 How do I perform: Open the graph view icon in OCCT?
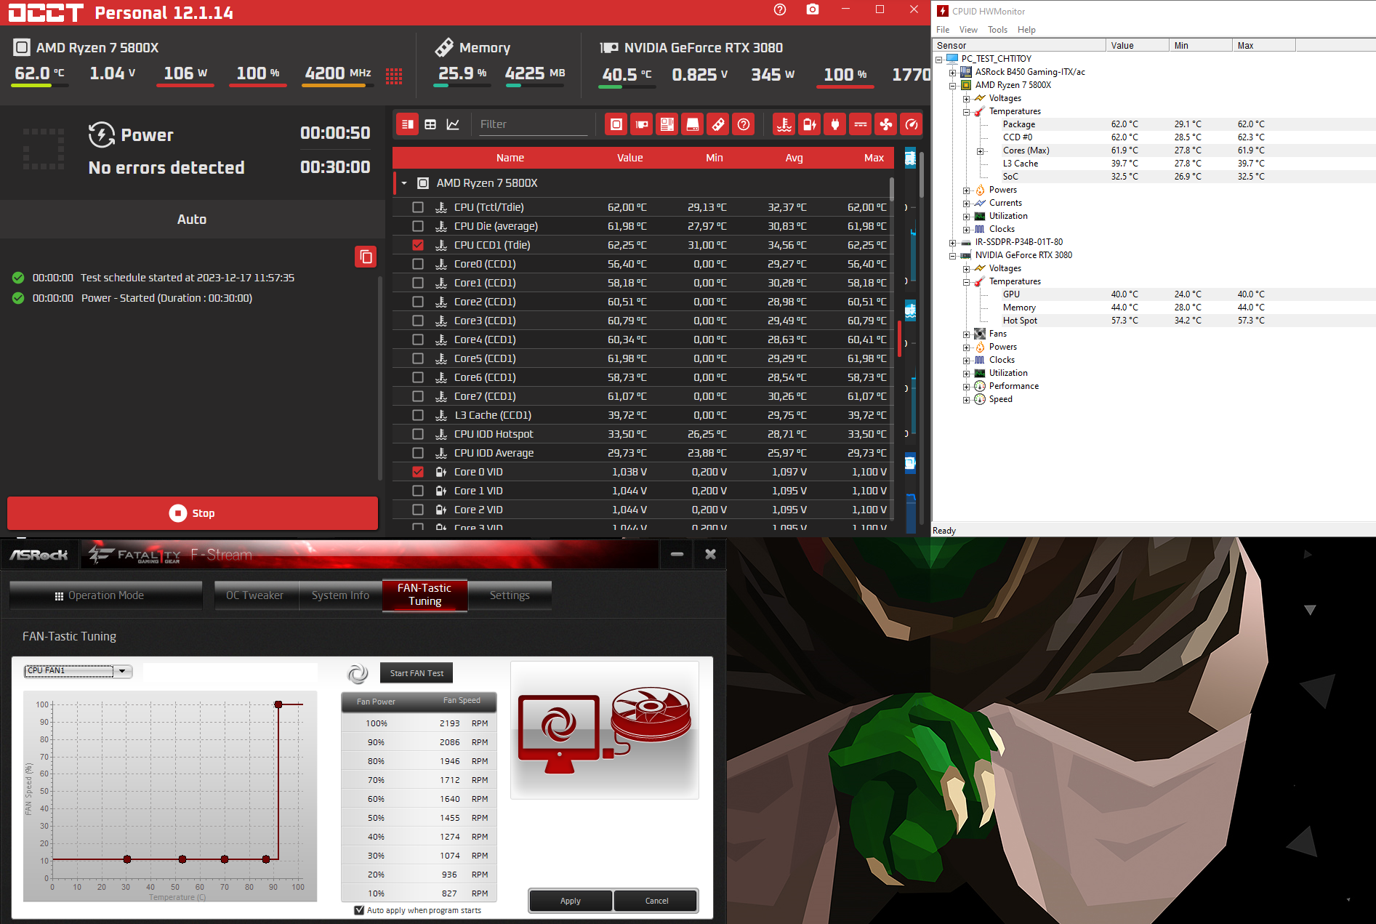tap(453, 124)
